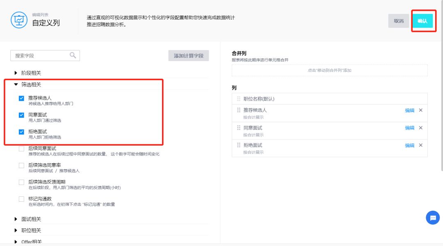Click drag handle of 职位名称(默认) row
The width and height of the screenshot is (443, 246).
[238, 99]
